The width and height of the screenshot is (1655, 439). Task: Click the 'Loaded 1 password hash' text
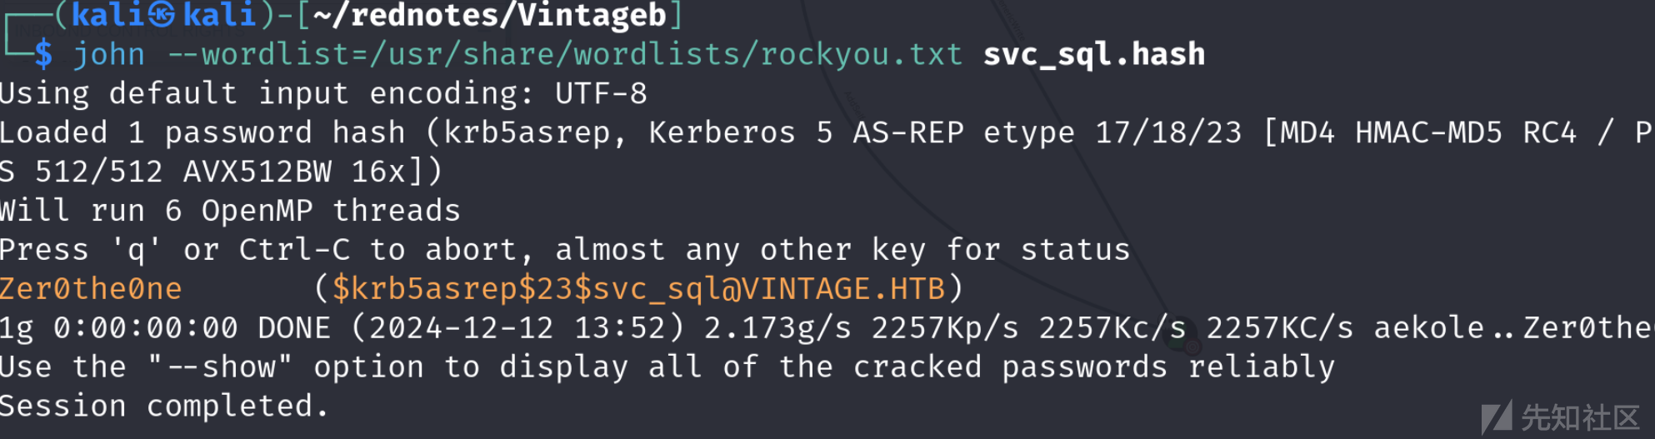(202, 132)
